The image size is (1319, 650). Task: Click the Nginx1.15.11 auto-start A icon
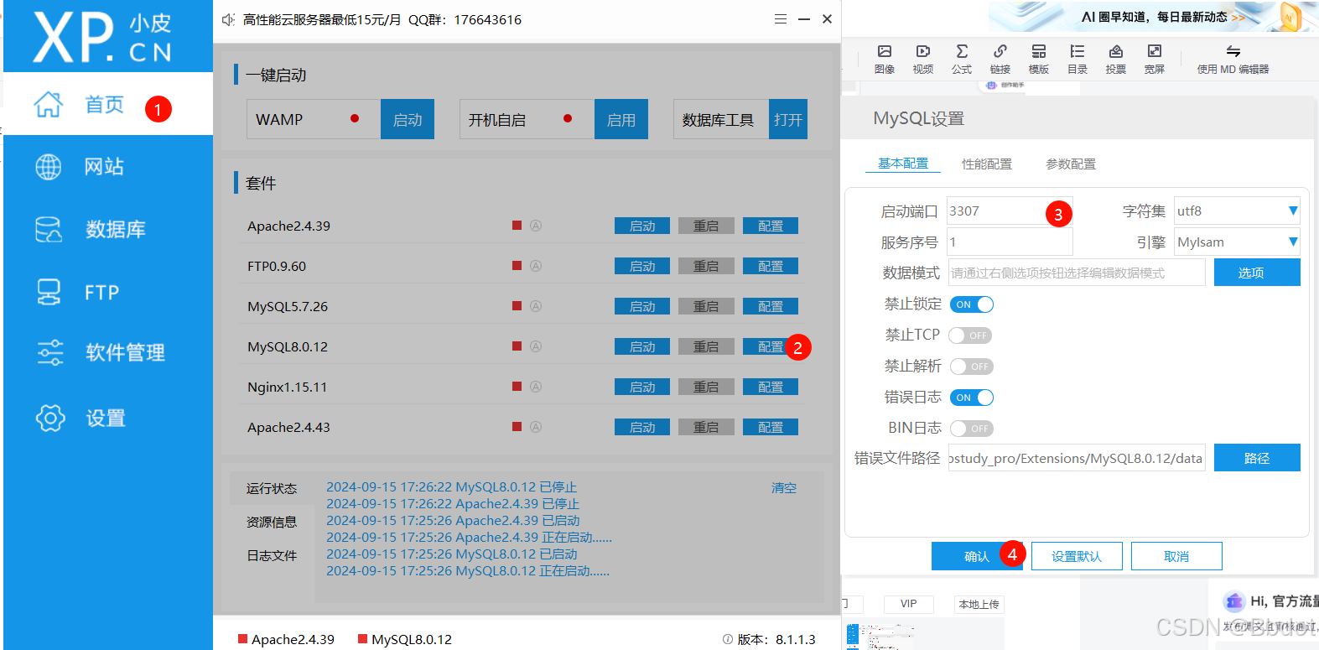[x=536, y=387]
